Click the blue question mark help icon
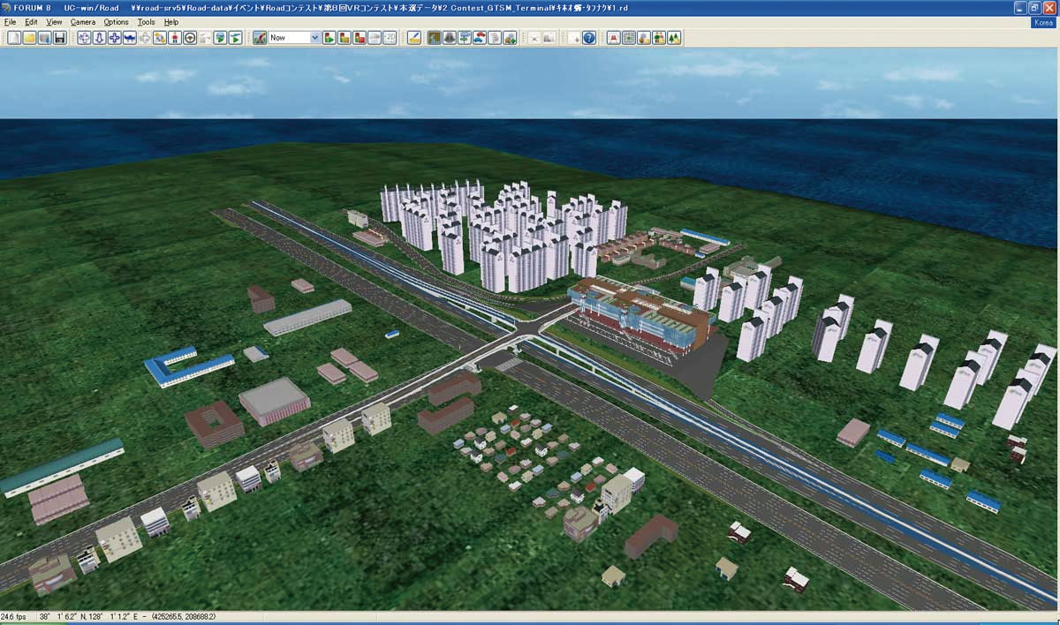This screenshot has width=1060, height=625. 589,38
